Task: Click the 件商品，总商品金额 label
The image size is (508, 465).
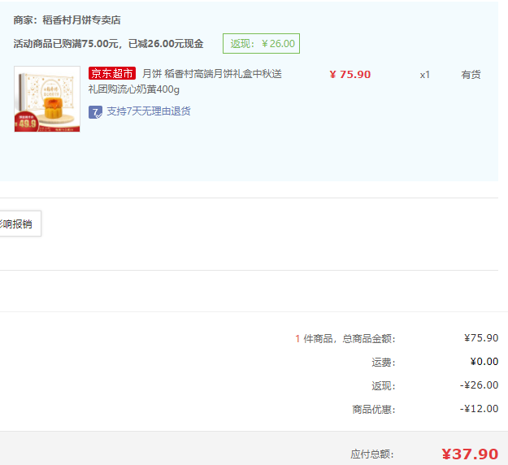Action: click(350, 339)
